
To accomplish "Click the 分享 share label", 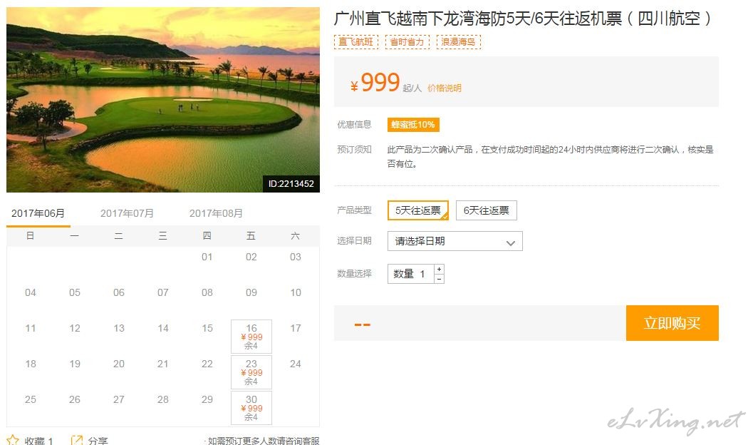I will pos(98,440).
